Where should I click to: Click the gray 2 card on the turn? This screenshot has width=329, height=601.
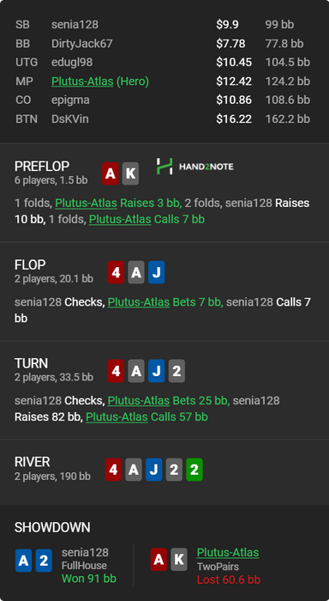tap(176, 371)
